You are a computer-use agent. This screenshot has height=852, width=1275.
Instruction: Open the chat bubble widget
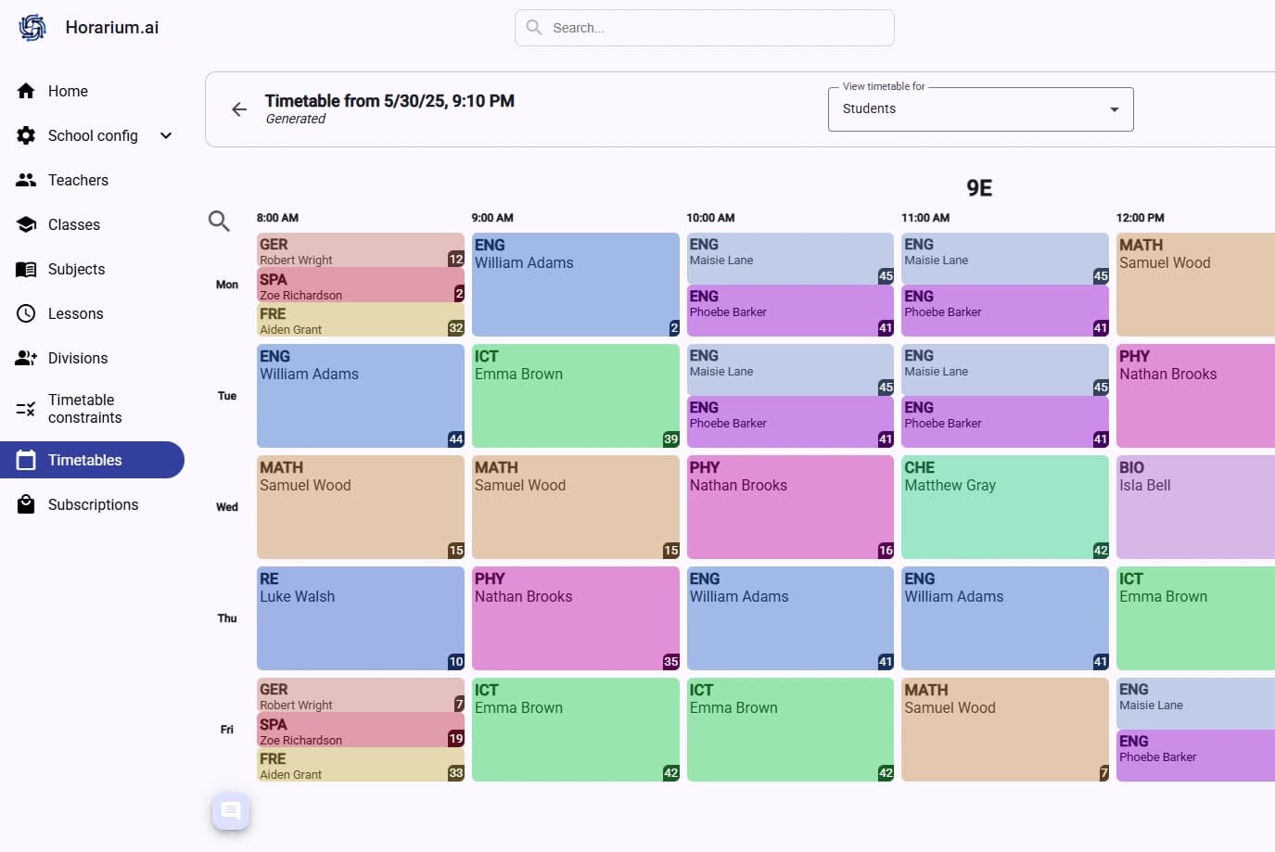point(231,812)
